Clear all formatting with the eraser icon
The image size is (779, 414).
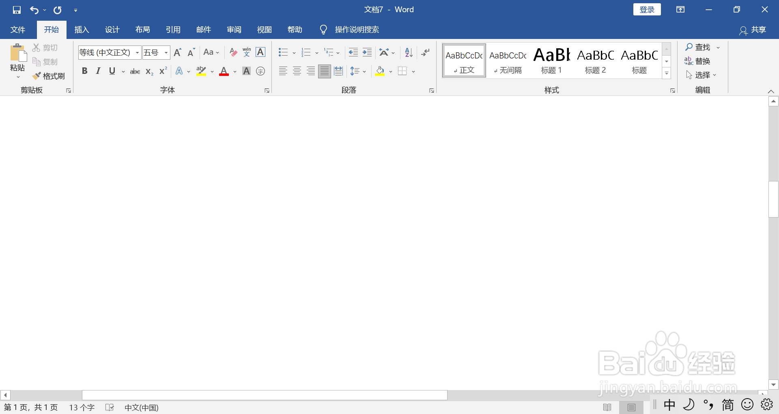[x=233, y=52]
